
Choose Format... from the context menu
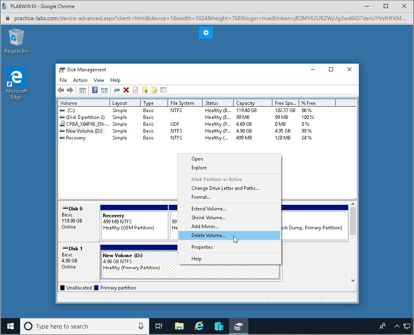click(x=229, y=197)
